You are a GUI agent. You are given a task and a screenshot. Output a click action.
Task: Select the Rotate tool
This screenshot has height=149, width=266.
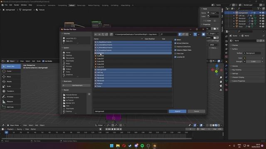pos(11,82)
